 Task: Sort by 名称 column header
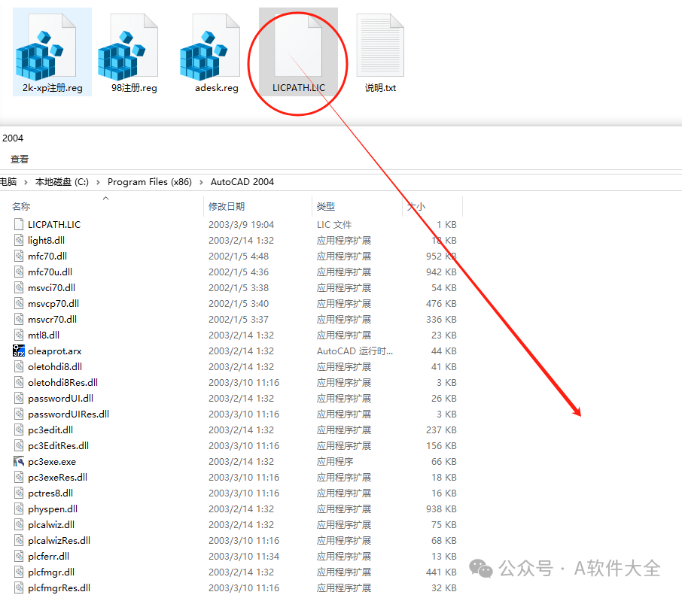(21, 206)
